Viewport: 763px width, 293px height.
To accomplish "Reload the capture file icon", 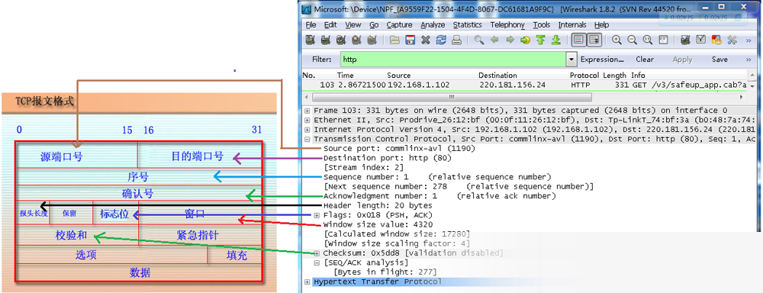I will tap(441, 40).
